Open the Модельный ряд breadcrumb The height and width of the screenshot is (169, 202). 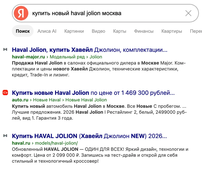(67, 57)
